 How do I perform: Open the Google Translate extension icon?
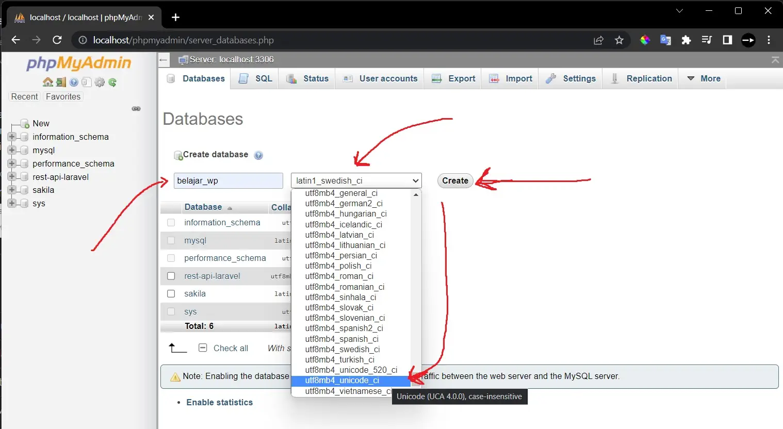[665, 40]
